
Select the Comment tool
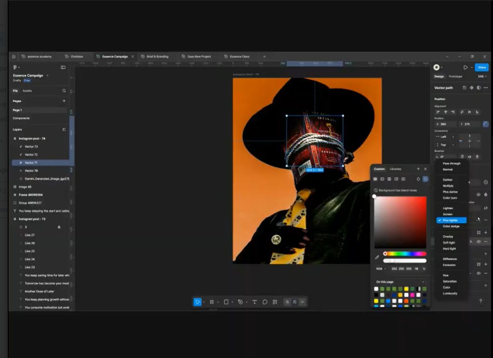coord(265,302)
